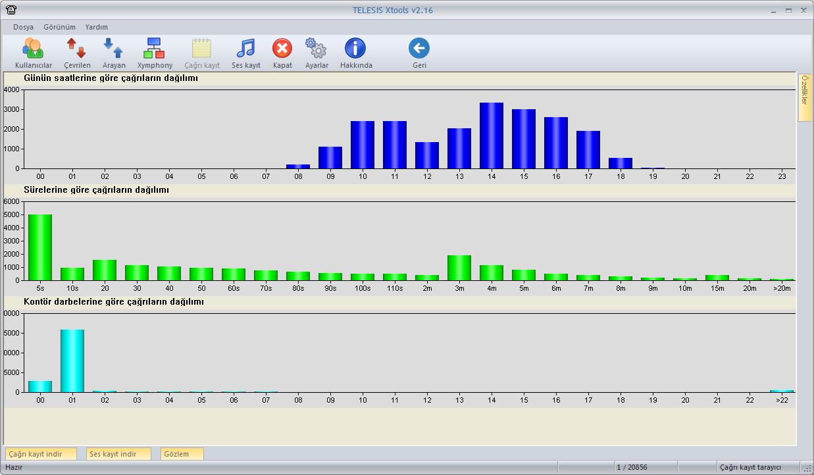Expand the Özellikler side panel tab

click(x=804, y=97)
